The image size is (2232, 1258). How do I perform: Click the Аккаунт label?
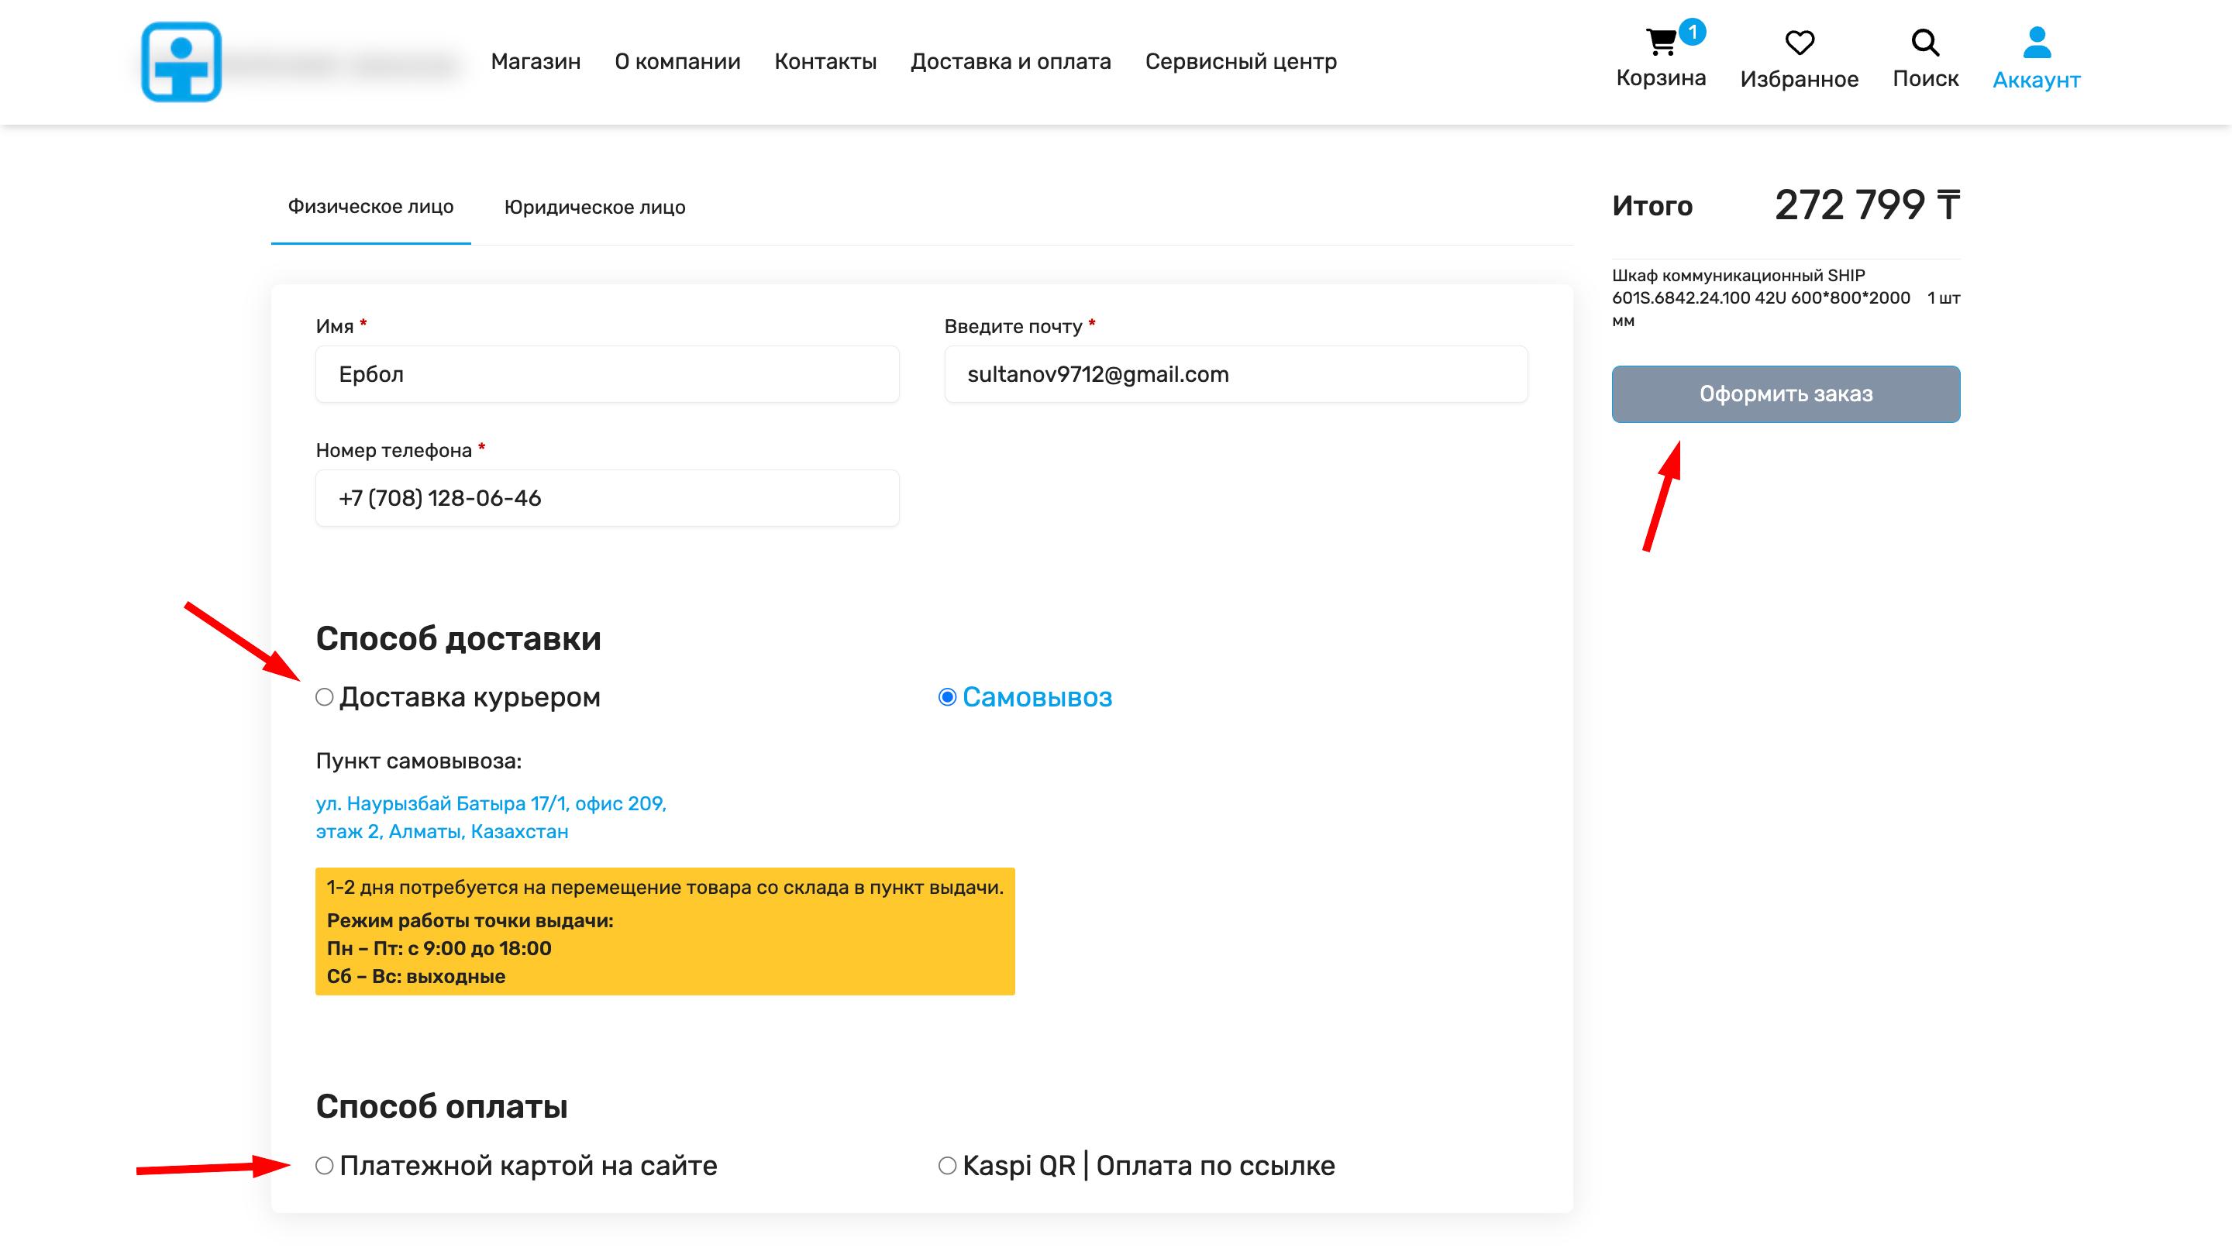[x=2036, y=80]
